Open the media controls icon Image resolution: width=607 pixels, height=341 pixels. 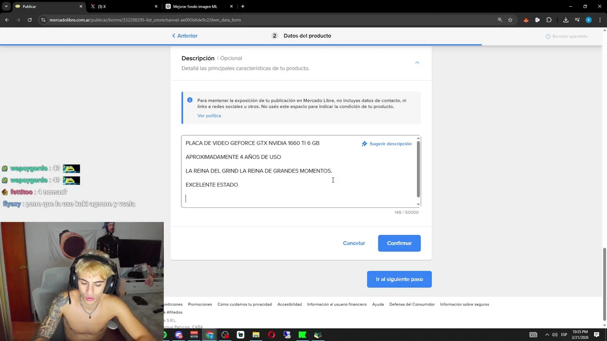(577, 20)
